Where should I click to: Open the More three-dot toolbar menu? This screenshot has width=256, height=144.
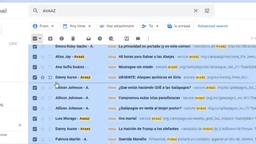(x=148, y=39)
